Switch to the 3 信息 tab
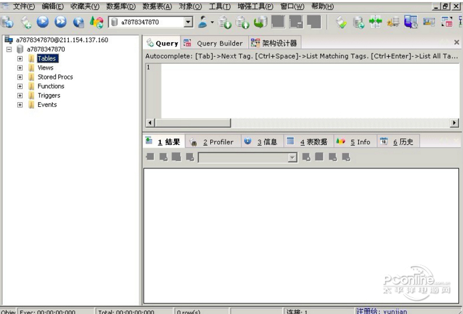The width and height of the screenshot is (463, 314). click(262, 142)
